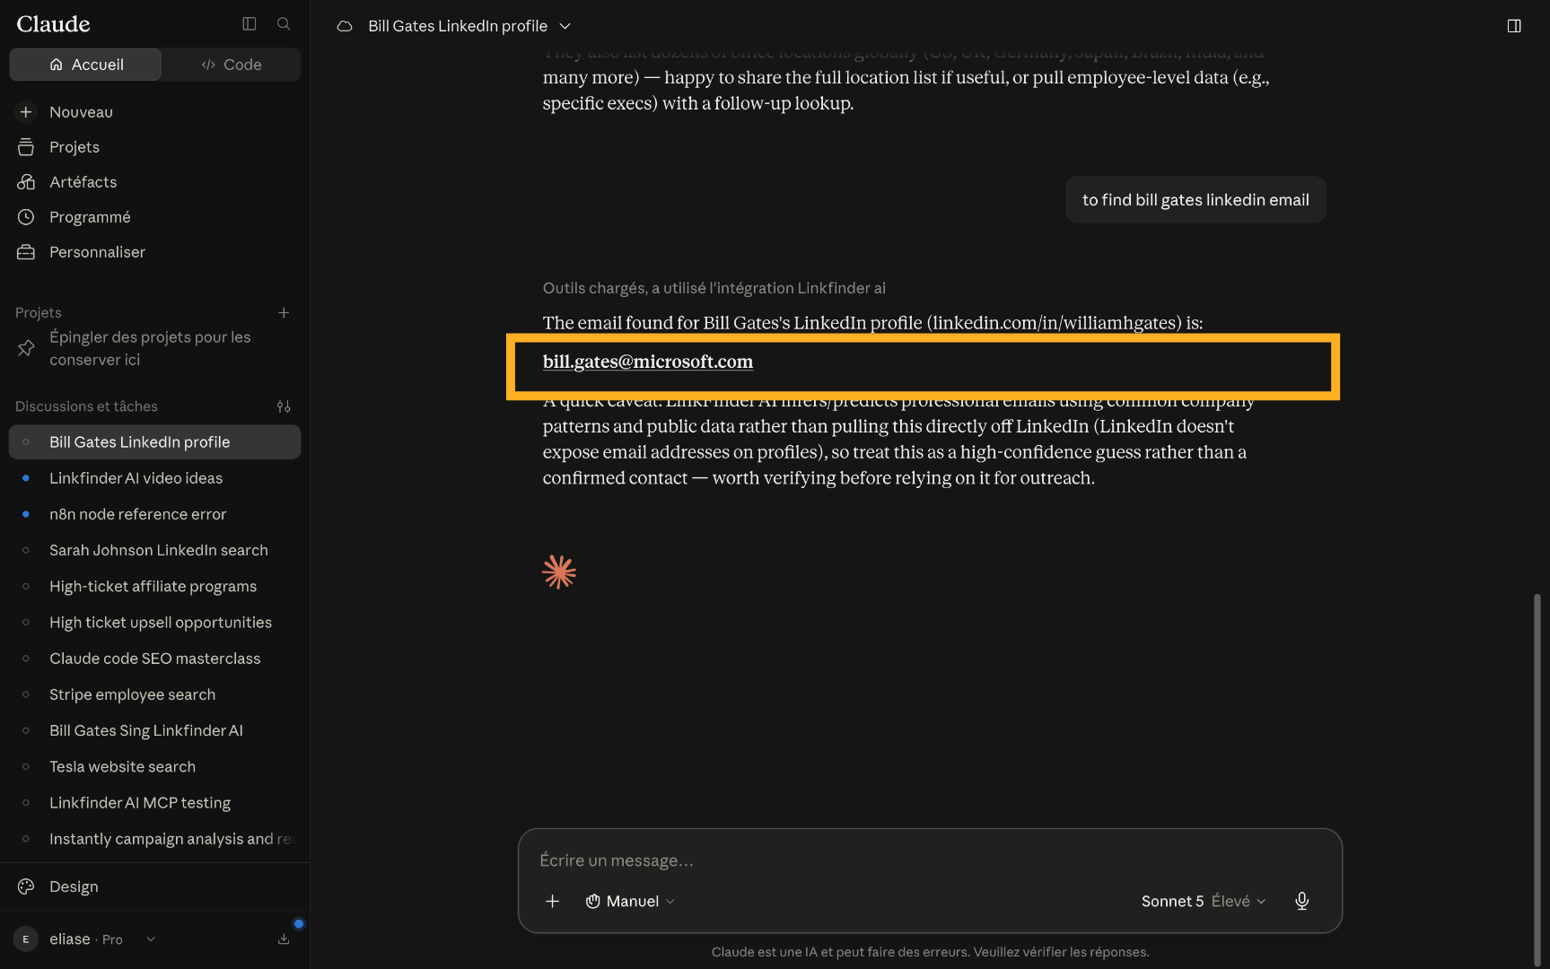Click the Code brackets icon
The height and width of the screenshot is (969, 1550).
(209, 65)
